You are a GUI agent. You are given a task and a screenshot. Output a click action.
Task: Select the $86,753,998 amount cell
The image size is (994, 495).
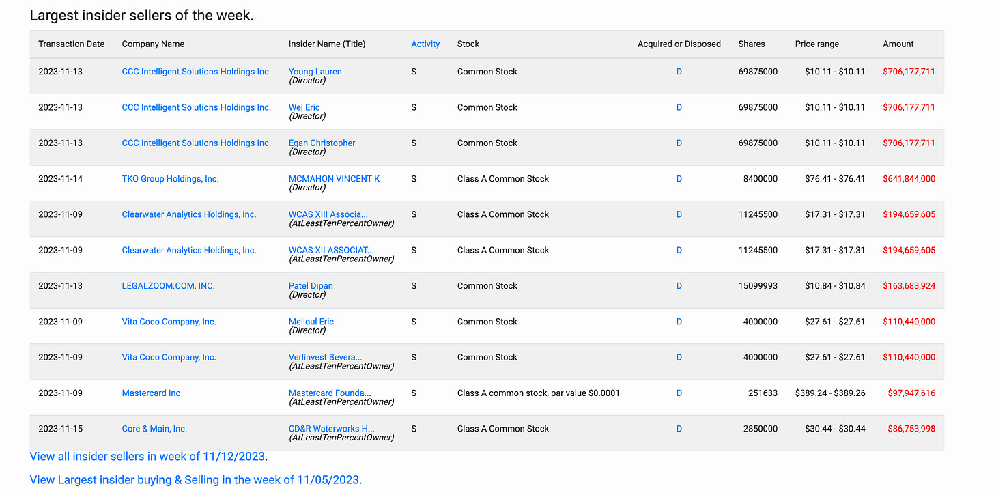click(x=911, y=429)
